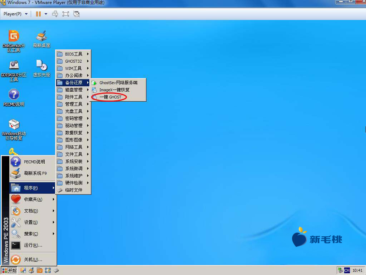This screenshot has height=275, width=366.
Task: Open 光盘工具 folder entry
Action: click(73, 111)
